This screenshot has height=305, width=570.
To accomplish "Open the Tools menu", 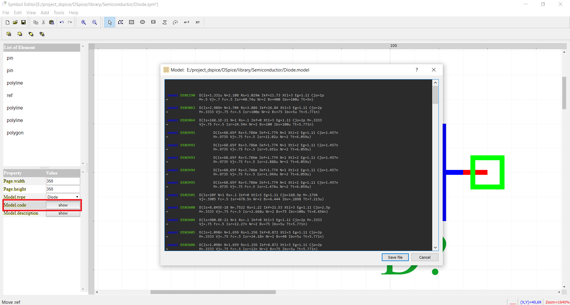I will click(59, 13).
